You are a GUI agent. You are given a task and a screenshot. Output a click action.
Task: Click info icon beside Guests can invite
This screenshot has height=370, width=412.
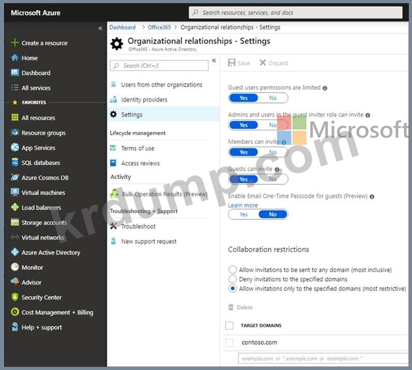point(277,170)
